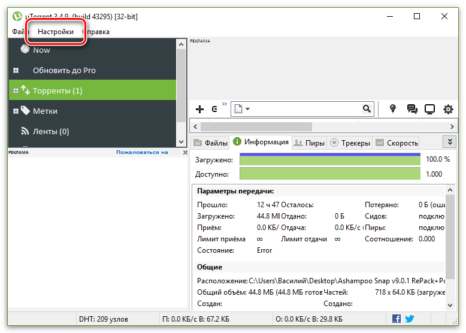Click the Twitter icon in status bar

point(410,319)
